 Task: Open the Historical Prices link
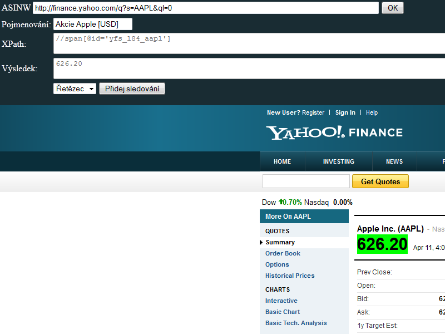[x=290, y=276]
